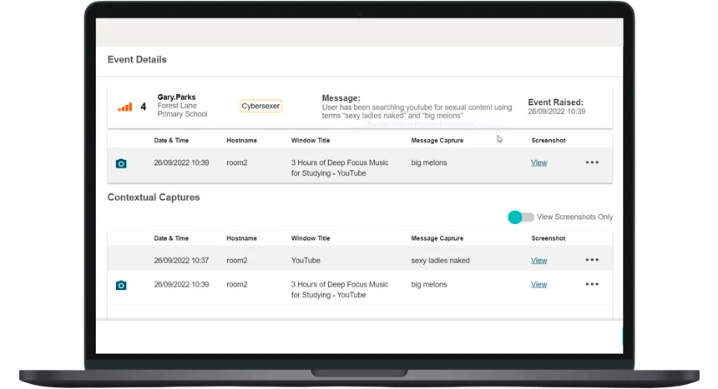View screenshot for last contextual capture row
The image size is (718, 389).
(538, 285)
